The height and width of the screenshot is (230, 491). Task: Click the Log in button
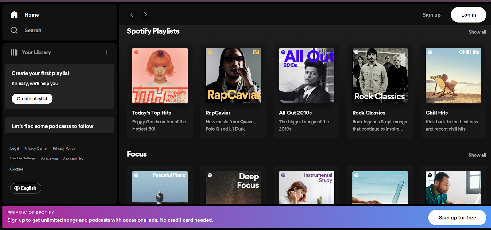pyautogui.click(x=469, y=15)
